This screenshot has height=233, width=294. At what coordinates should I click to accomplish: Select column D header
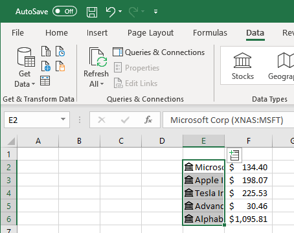pyautogui.click(x=162, y=141)
